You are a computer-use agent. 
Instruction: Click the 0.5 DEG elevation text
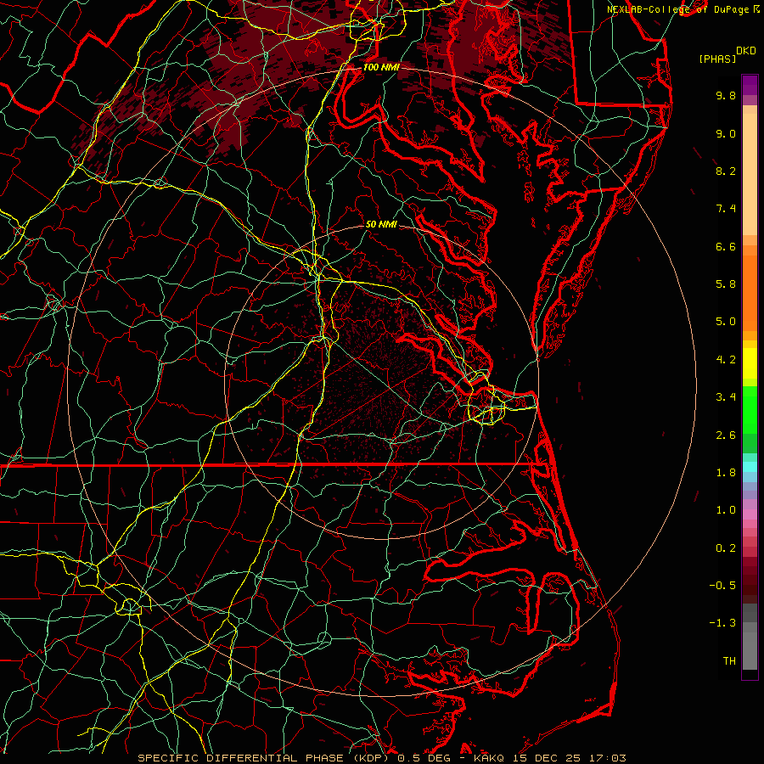point(424,758)
